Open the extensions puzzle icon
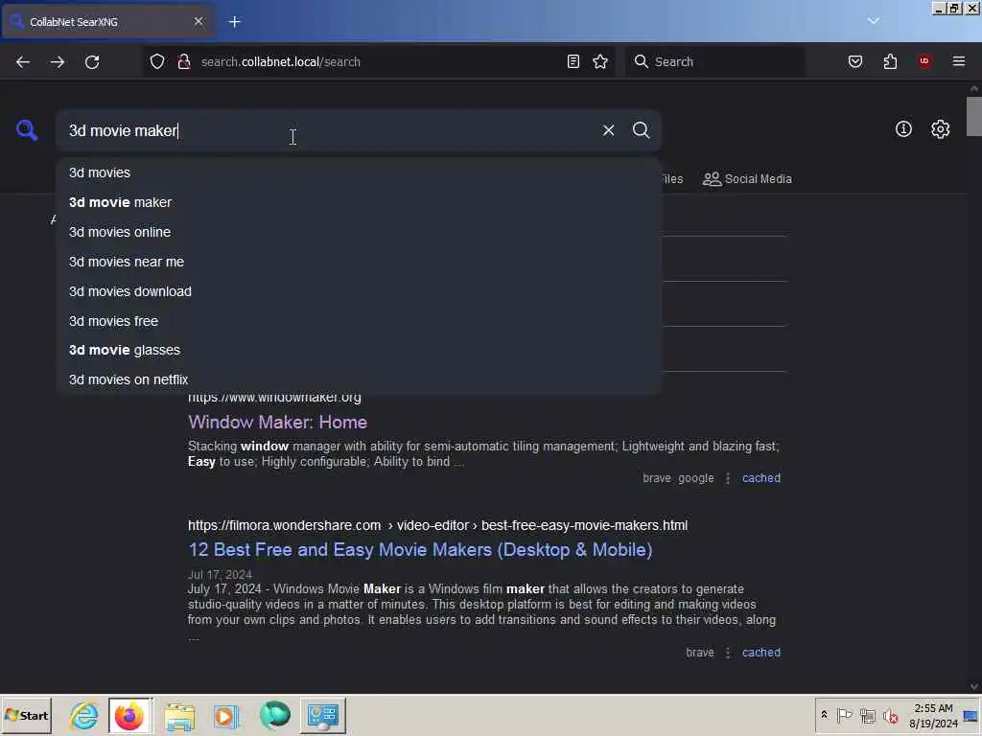The width and height of the screenshot is (982, 736). coord(890,61)
